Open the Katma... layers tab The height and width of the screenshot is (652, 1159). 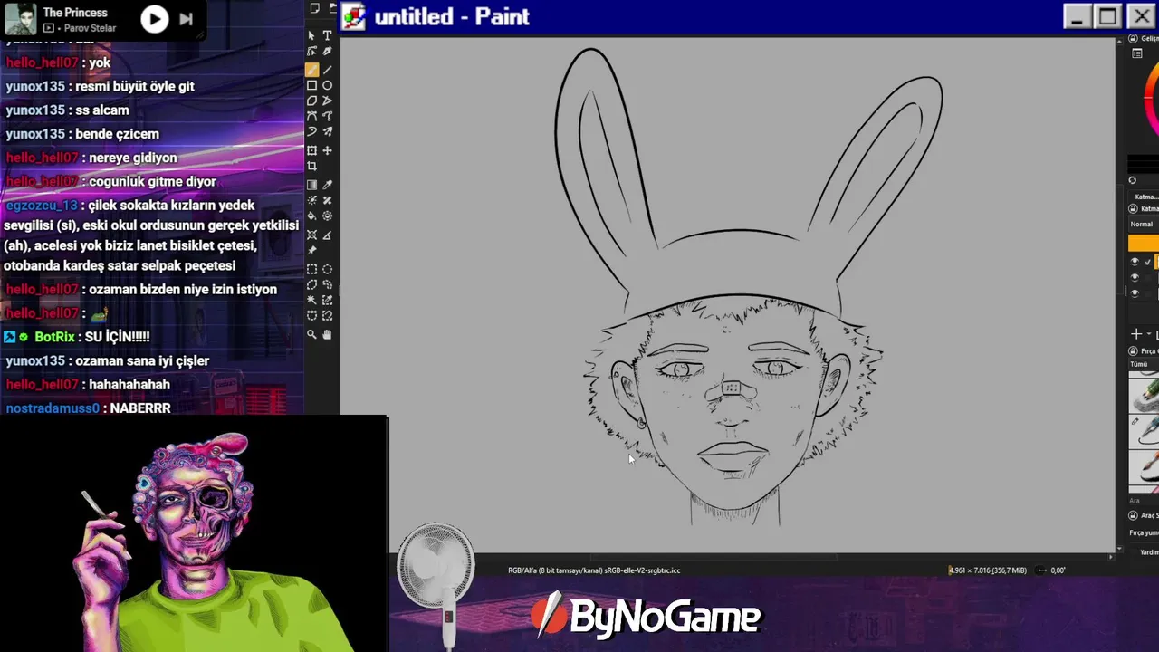coord(1146,197)
